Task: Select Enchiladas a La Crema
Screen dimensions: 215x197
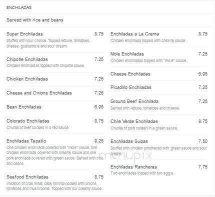Action: [x=134, y=34]
